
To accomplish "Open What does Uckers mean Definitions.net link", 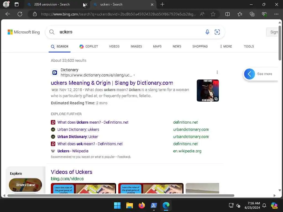I will (x=93, y=122).
